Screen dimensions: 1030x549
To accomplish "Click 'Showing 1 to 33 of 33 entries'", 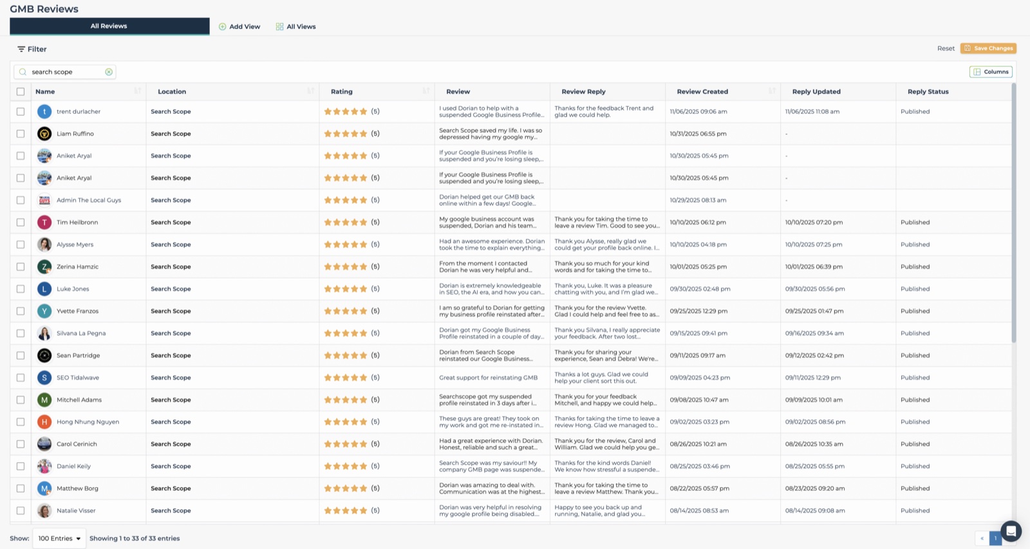I will pyautogui.click(x=135, y=538).
